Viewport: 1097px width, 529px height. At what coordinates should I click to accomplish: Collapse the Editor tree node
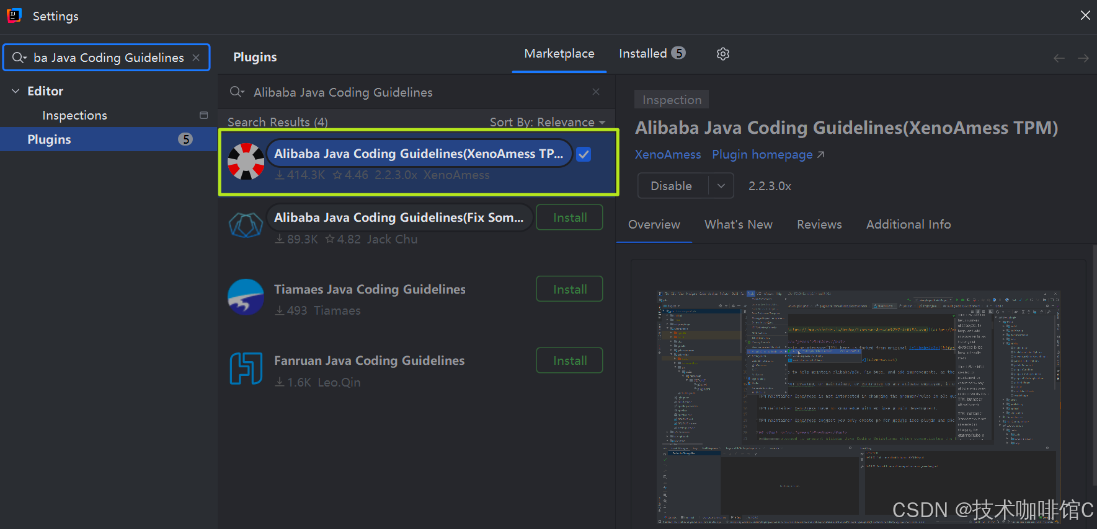coord(16,91)
